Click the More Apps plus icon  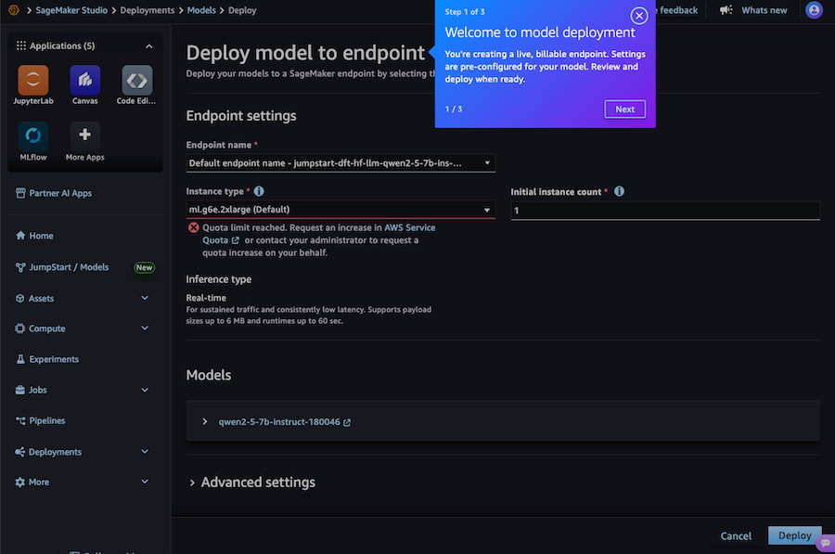(x=84, y=135)
